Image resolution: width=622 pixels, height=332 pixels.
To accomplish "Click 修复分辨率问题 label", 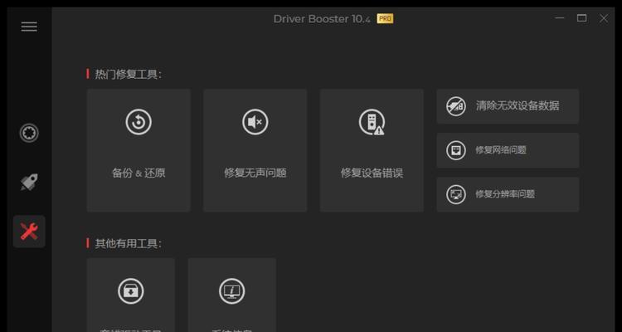I will 505,194.
